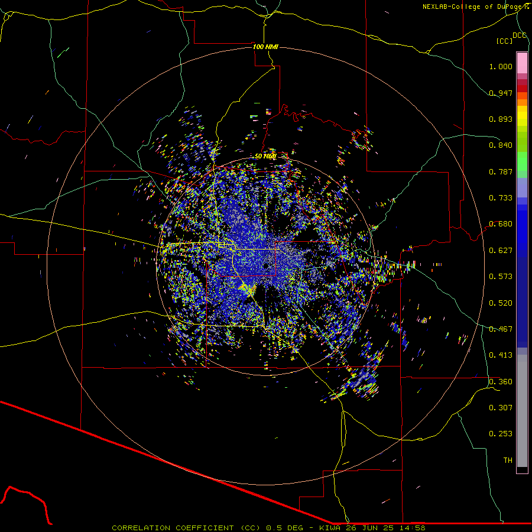Click the 0.627 scale value
This screenshot has height=532, width=532.
501,251
